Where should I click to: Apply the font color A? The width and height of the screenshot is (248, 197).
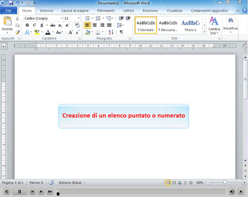[48, 32]
